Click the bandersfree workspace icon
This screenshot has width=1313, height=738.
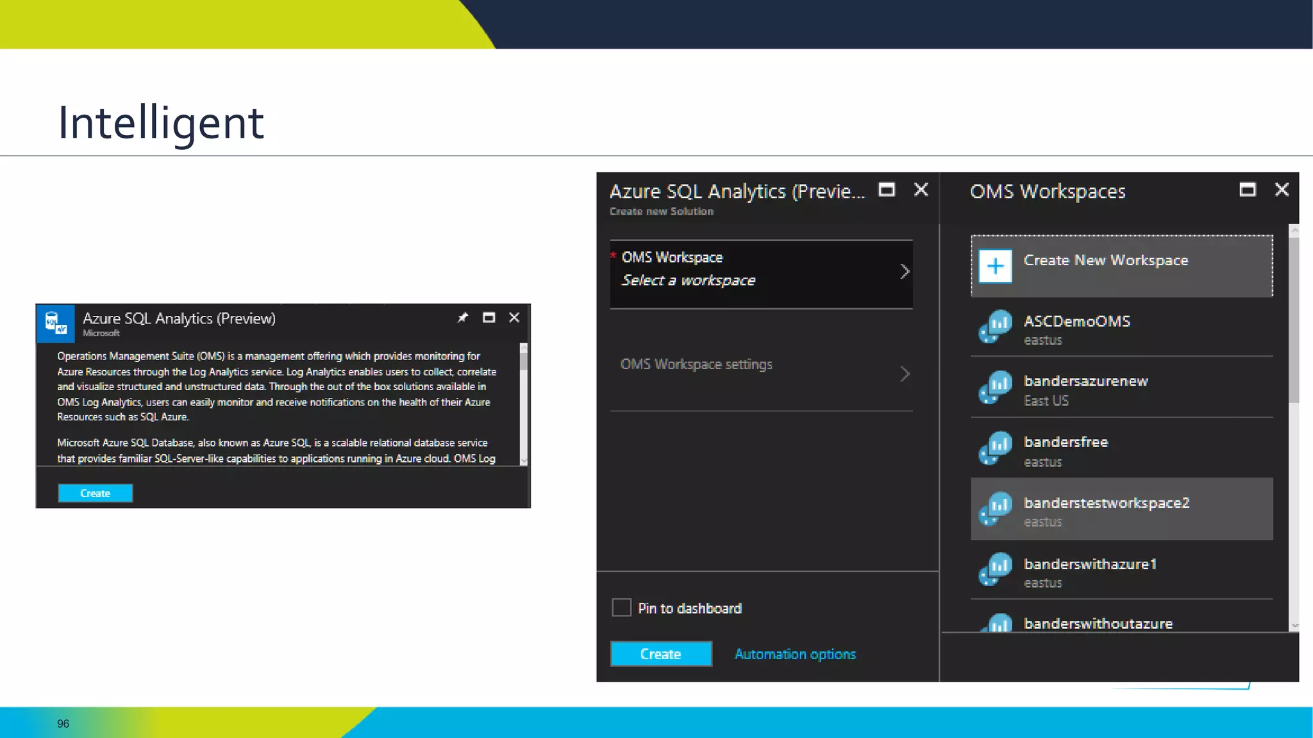pos(995,448)
